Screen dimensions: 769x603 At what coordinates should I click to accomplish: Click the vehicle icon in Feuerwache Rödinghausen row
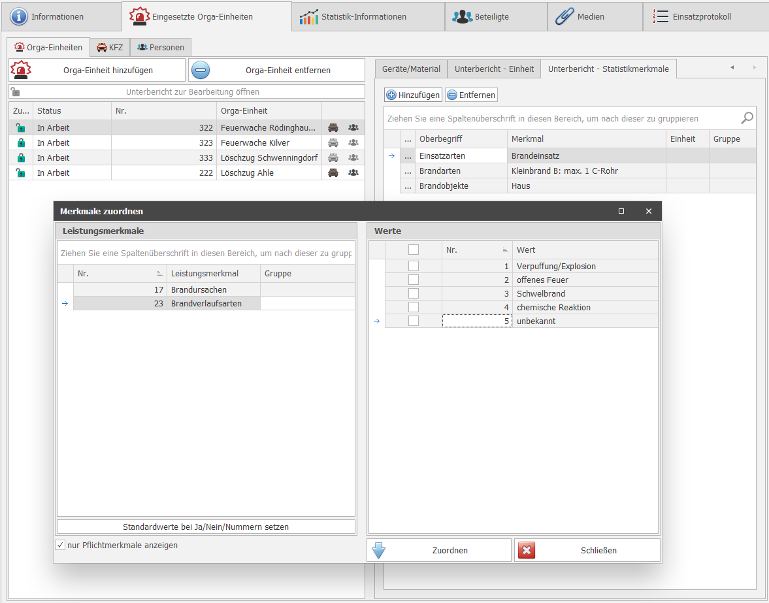point(333,128)
